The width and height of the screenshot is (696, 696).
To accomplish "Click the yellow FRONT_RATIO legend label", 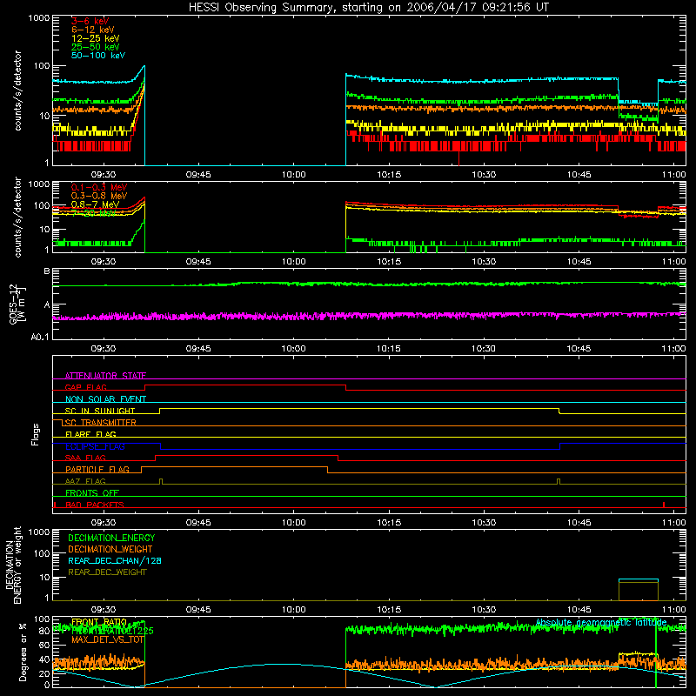I will (x=99, y=622).
